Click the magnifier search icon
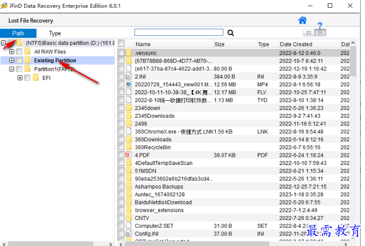 click(230, 33)
